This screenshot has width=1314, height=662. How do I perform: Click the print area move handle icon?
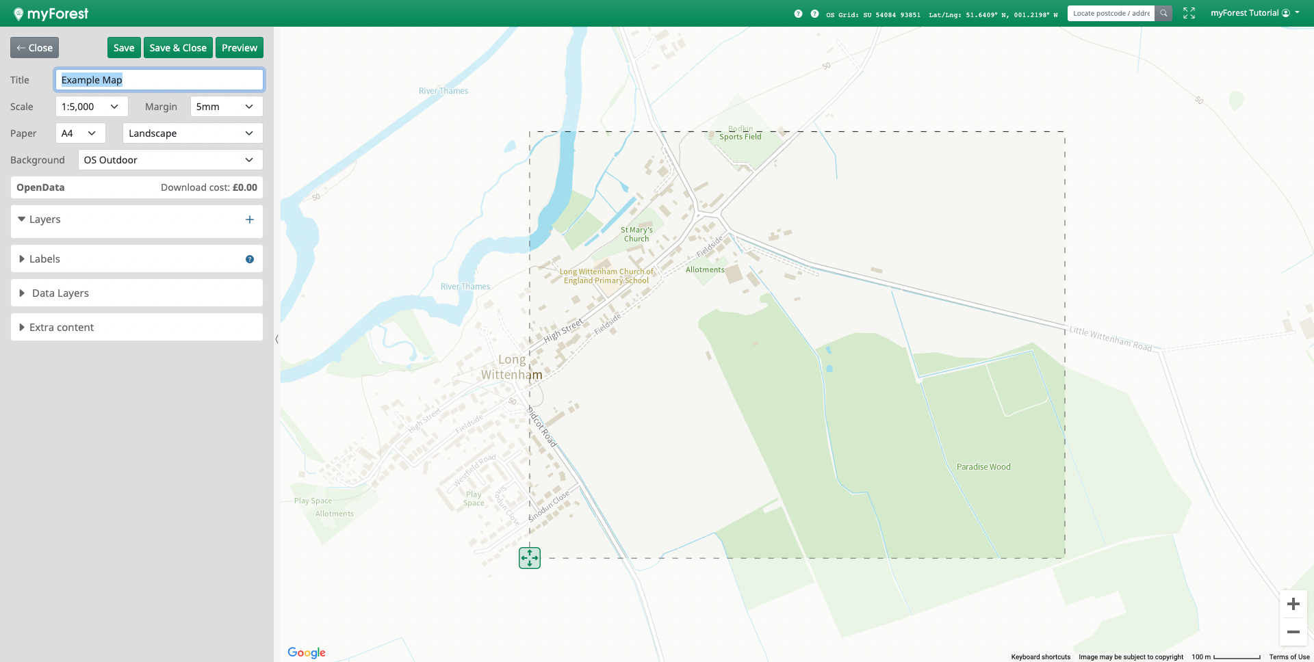click(x=530, y=558)
